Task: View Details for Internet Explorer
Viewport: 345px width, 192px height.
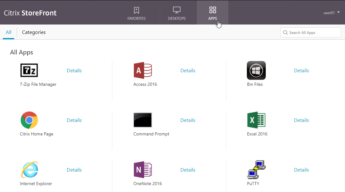Action: point(74,170)
